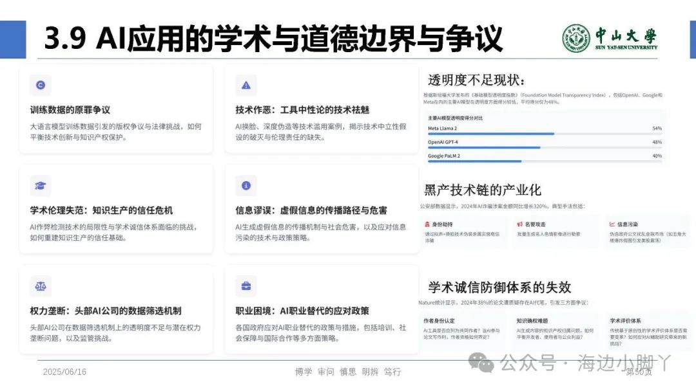696x391 pixels.
Task: Click the Sun Yat-sen University round emblem
Action: 575,39
